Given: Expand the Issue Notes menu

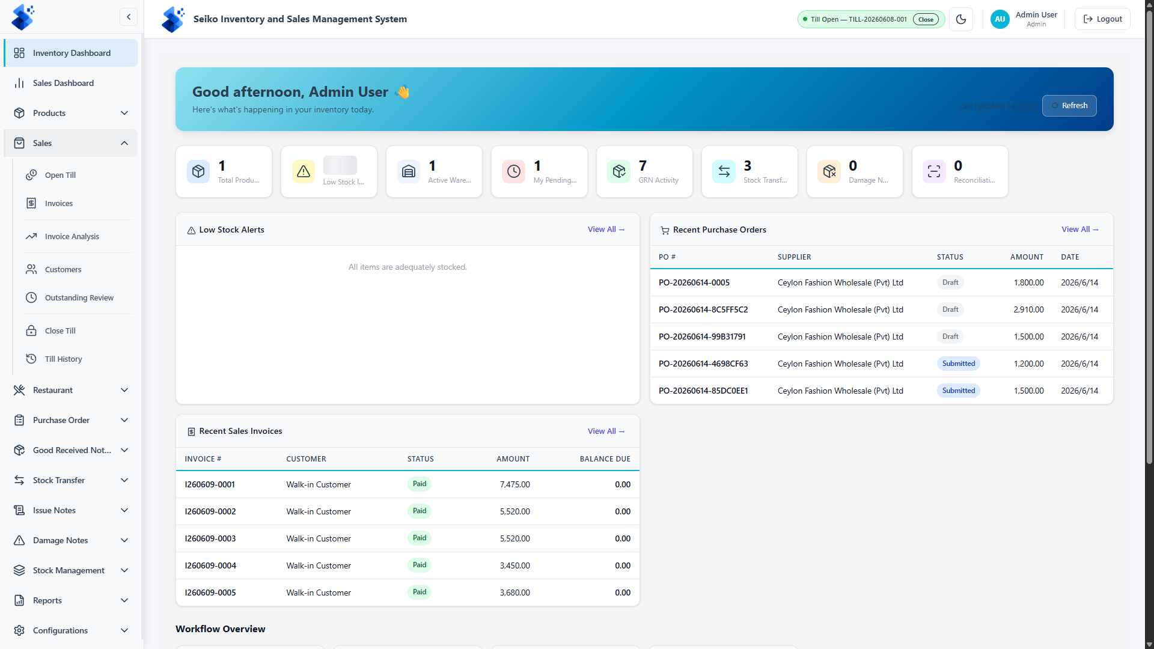Looking at the screenshot, I should coord(70,510).
